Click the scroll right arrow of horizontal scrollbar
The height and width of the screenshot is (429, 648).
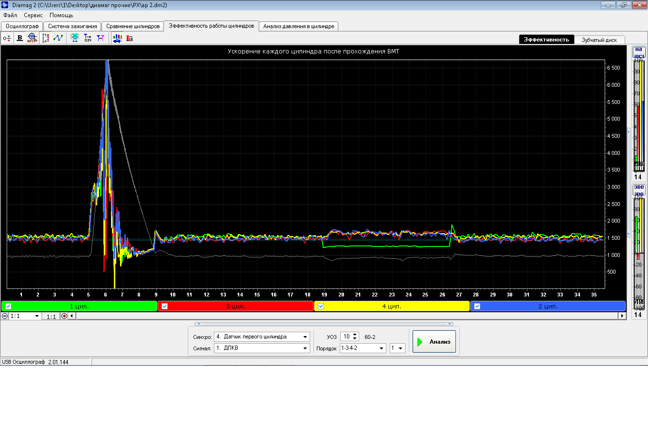tap(622, 316)
